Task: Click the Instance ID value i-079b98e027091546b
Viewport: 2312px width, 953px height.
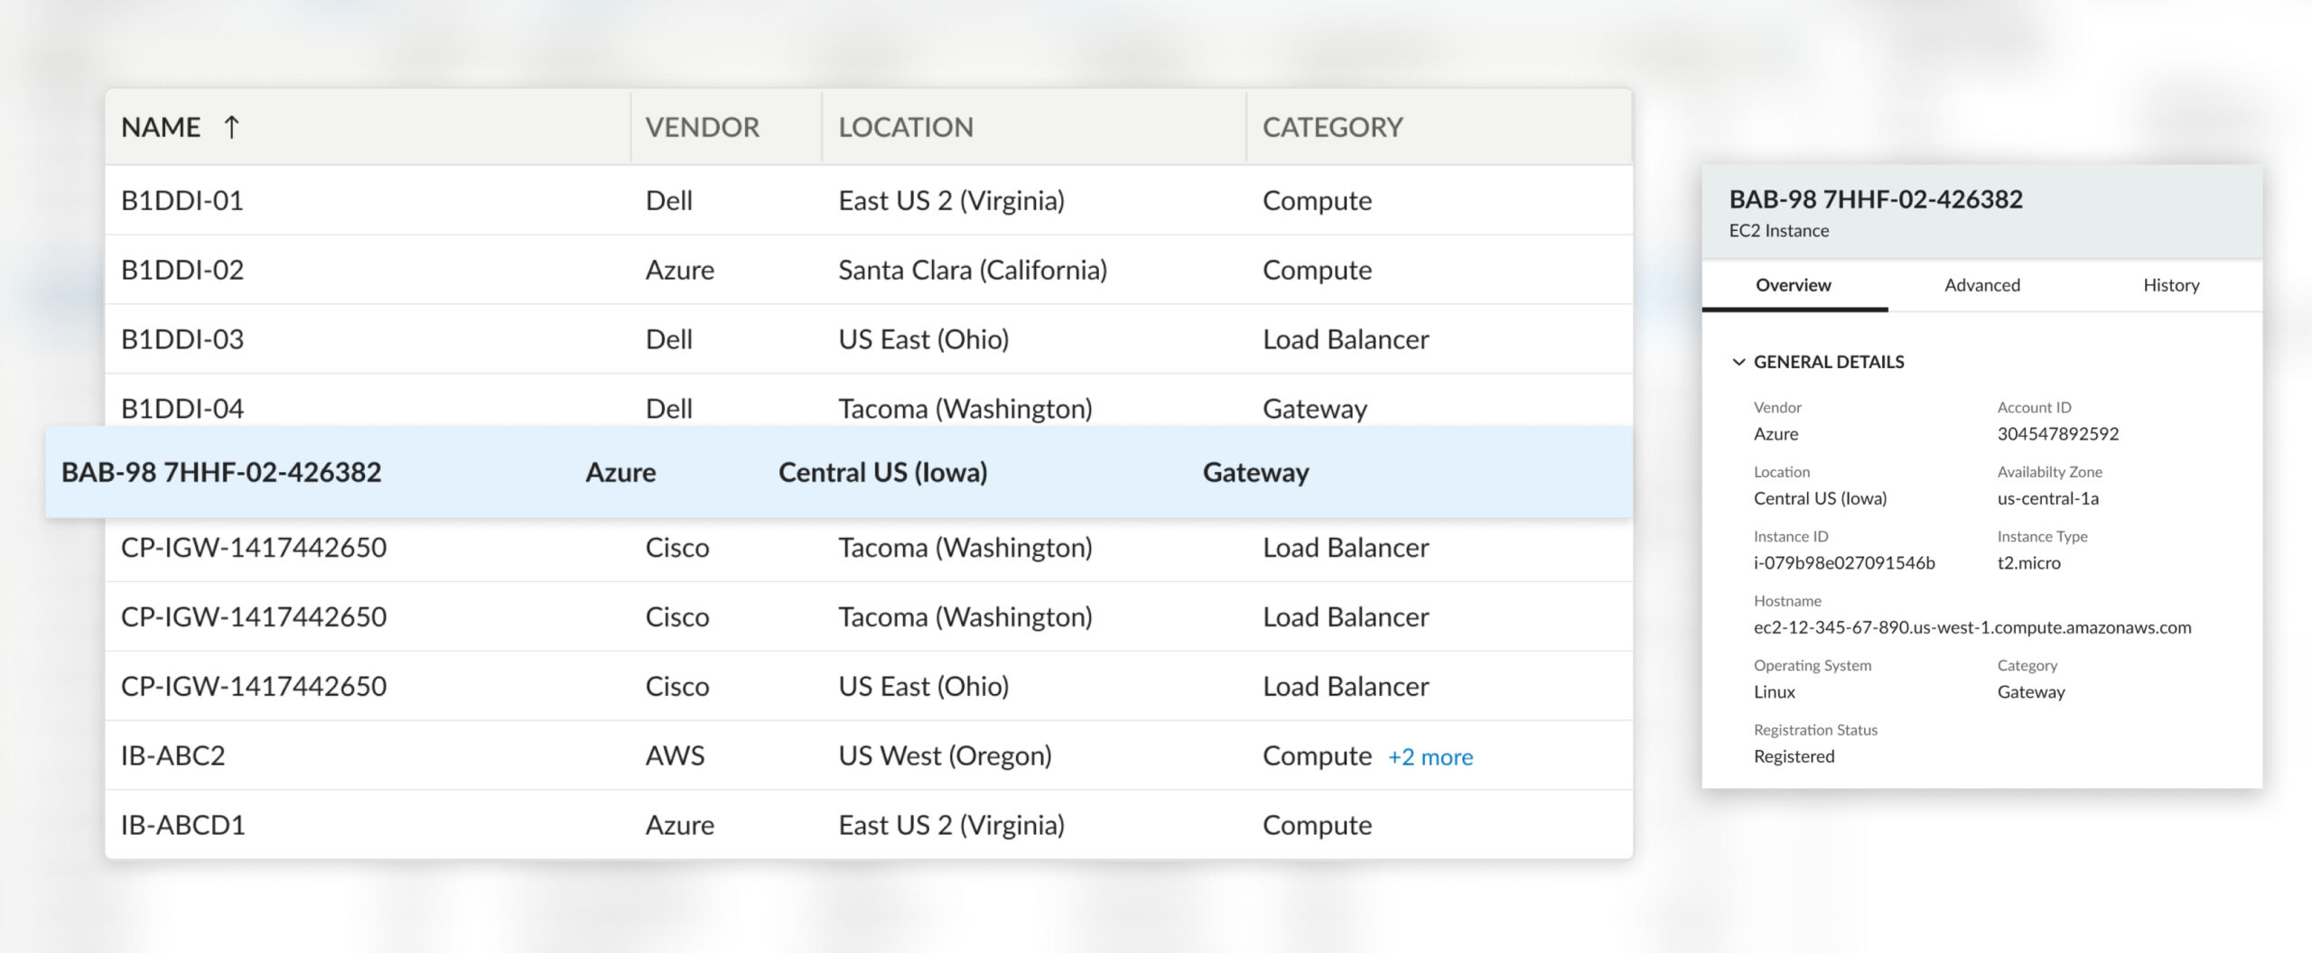Action: 1843,563
